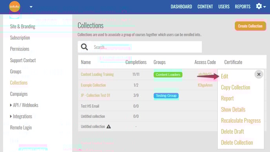Open Campaigns in the sidebar
This screenshot has height=152, width=270.
click(19, 94)
